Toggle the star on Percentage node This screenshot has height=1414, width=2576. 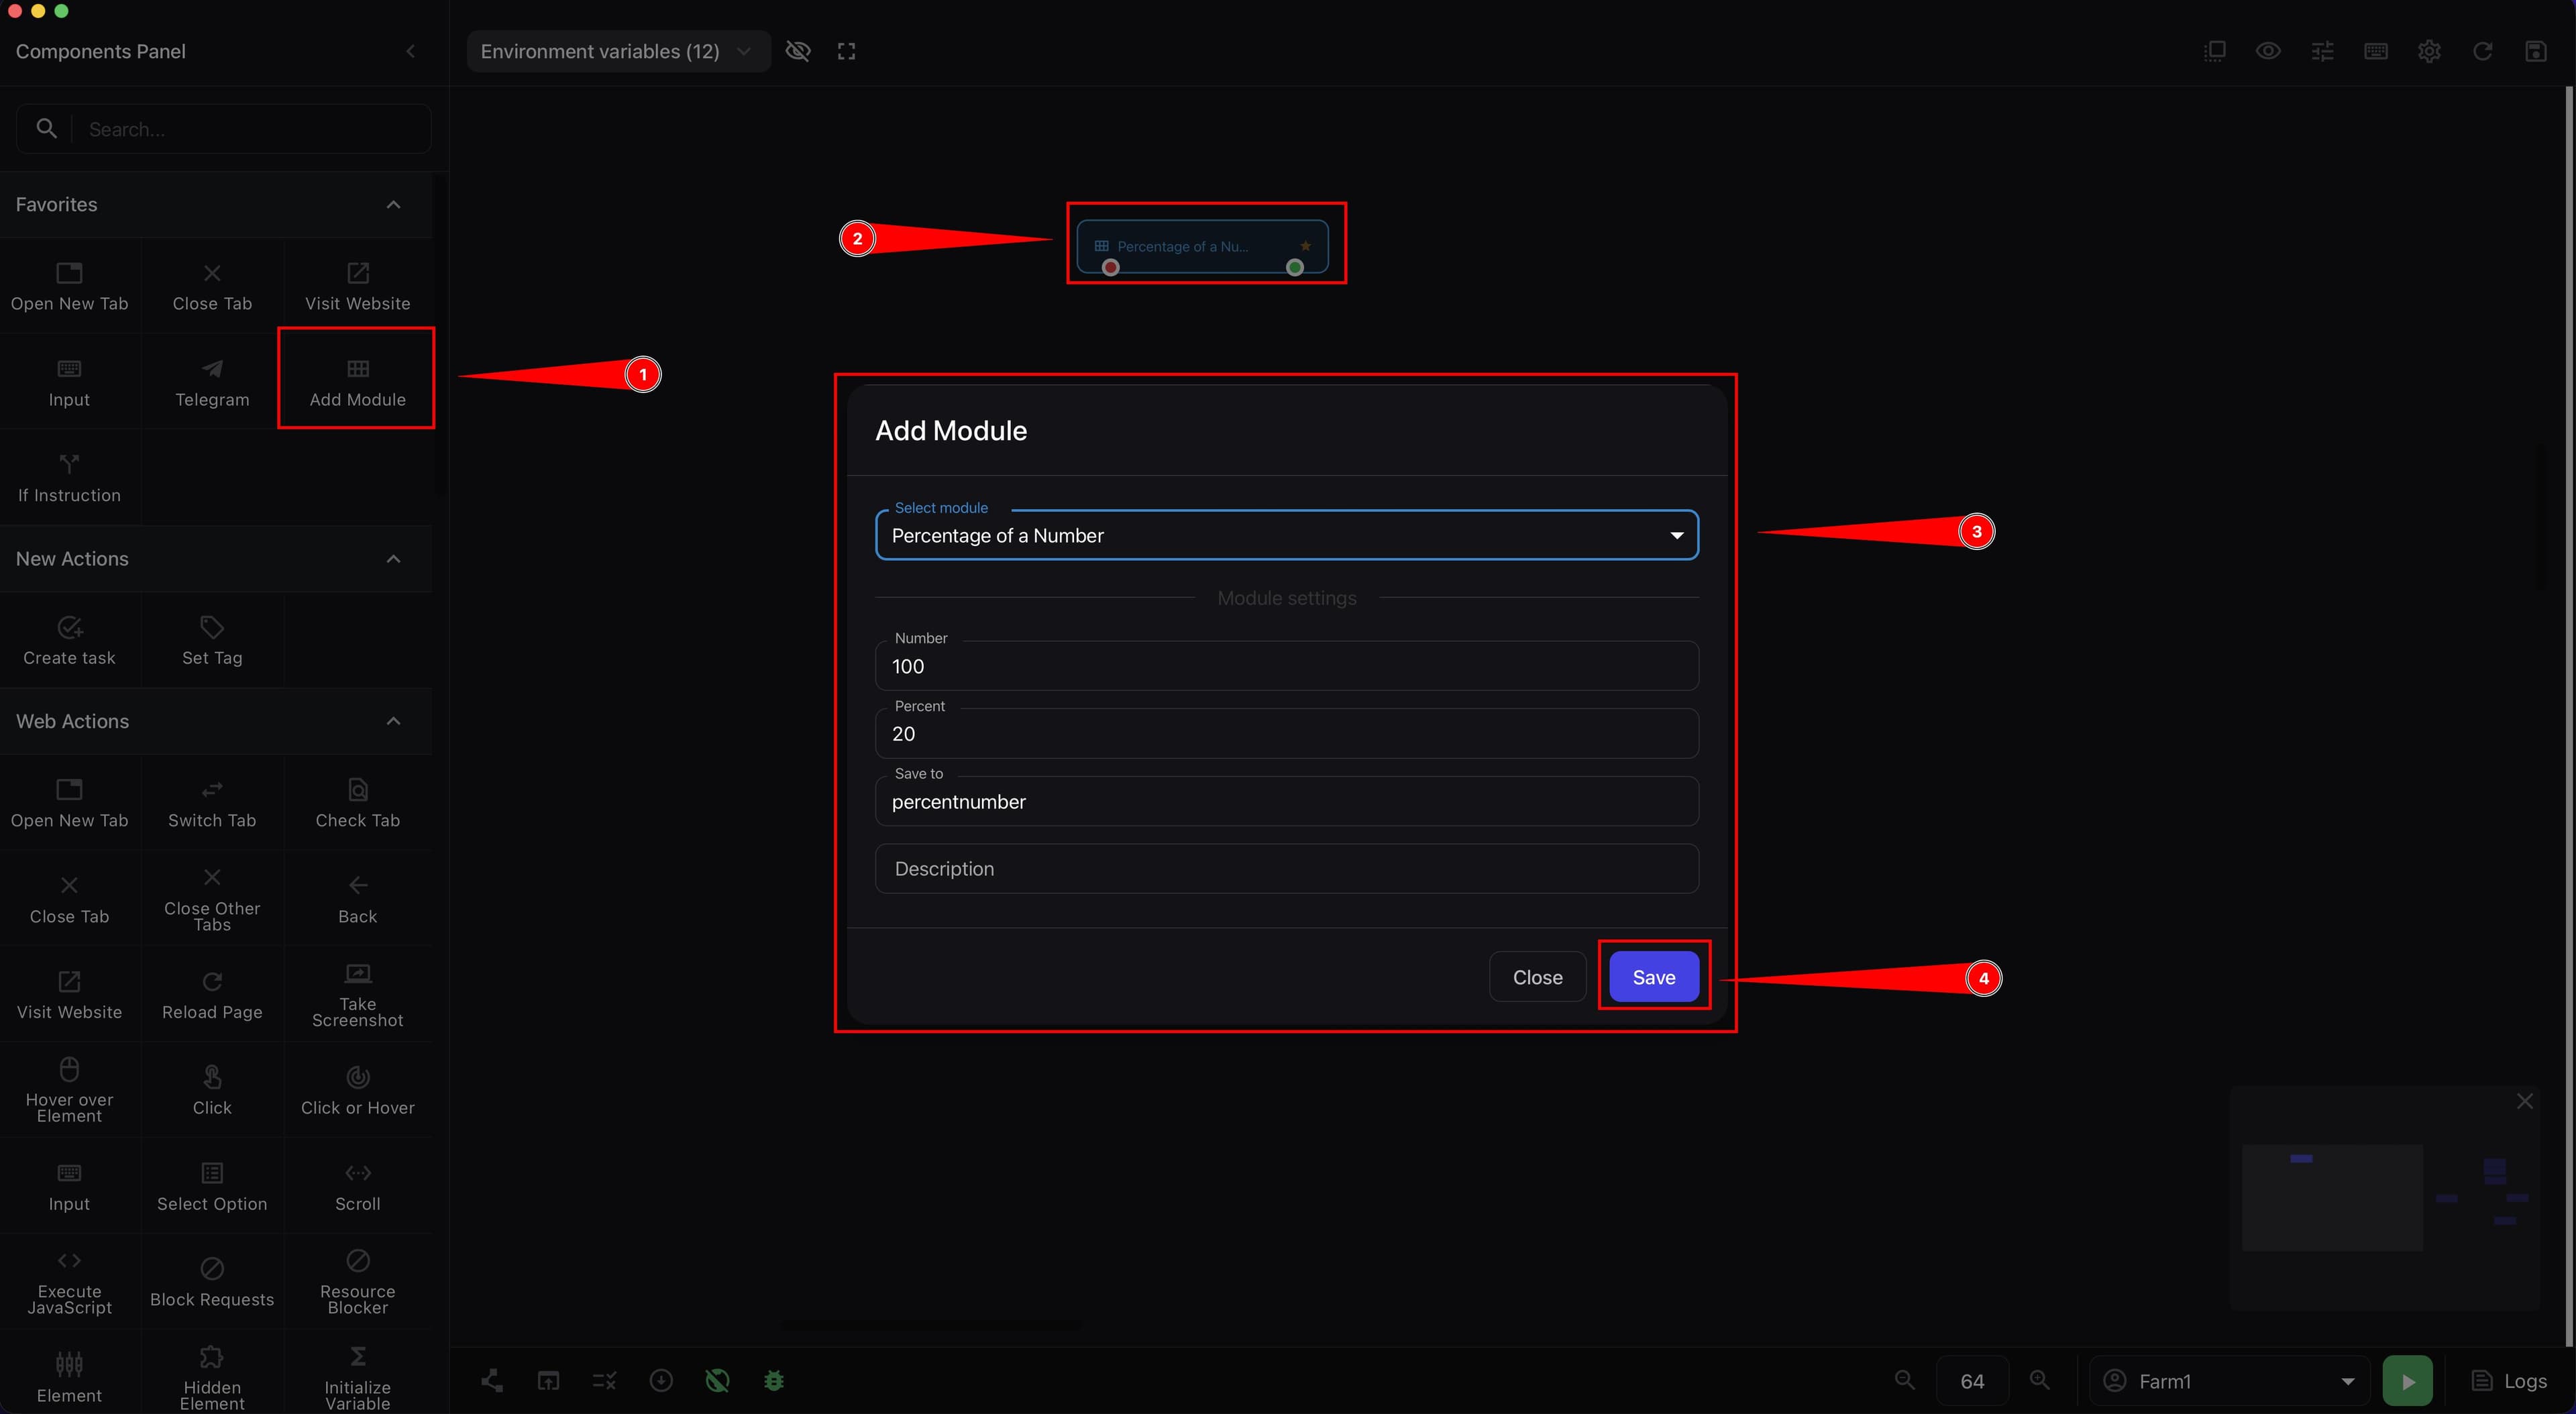(1305, 246)
